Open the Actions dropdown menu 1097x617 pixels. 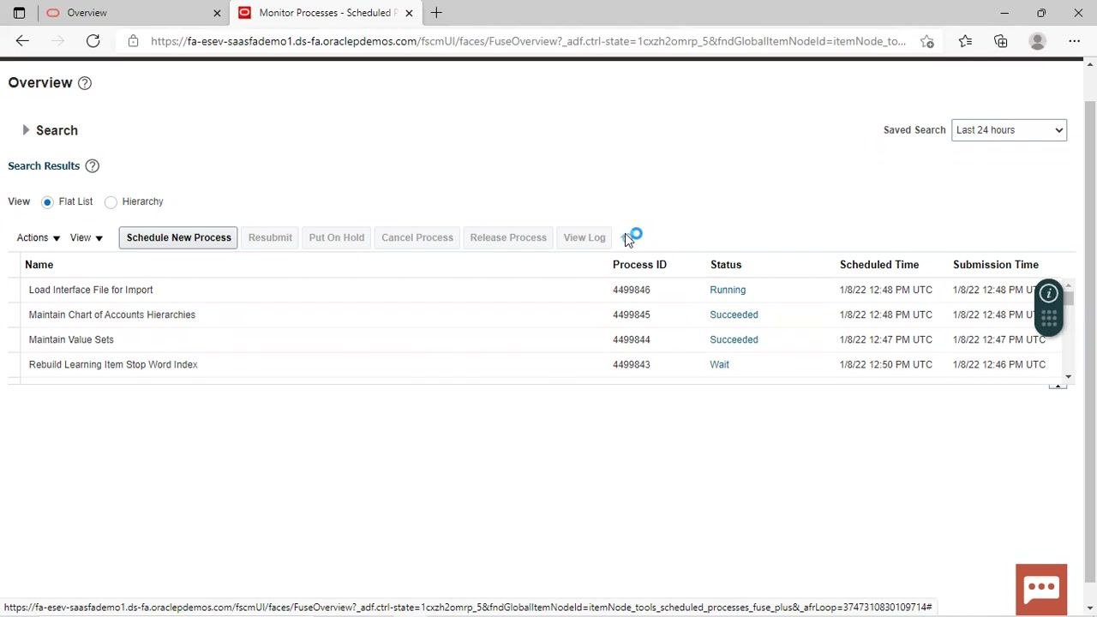(x=39, y=237)
